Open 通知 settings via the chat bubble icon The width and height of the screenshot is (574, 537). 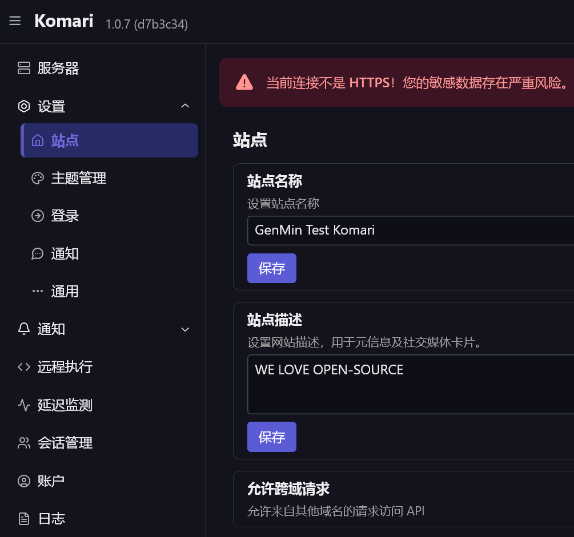[37, 253]
